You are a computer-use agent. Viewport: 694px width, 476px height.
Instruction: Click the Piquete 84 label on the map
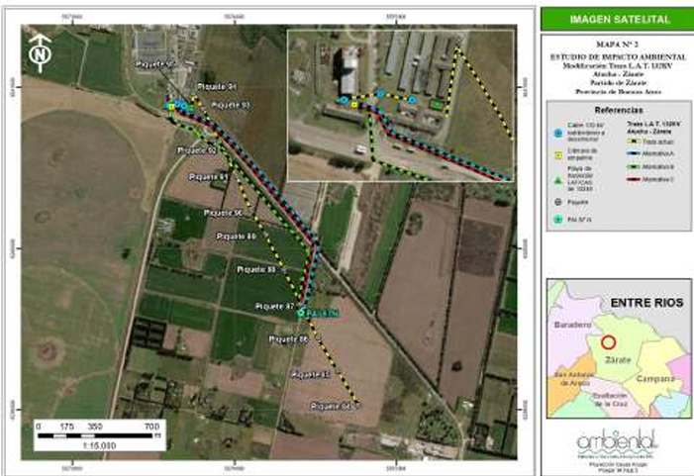pos(331,406)
